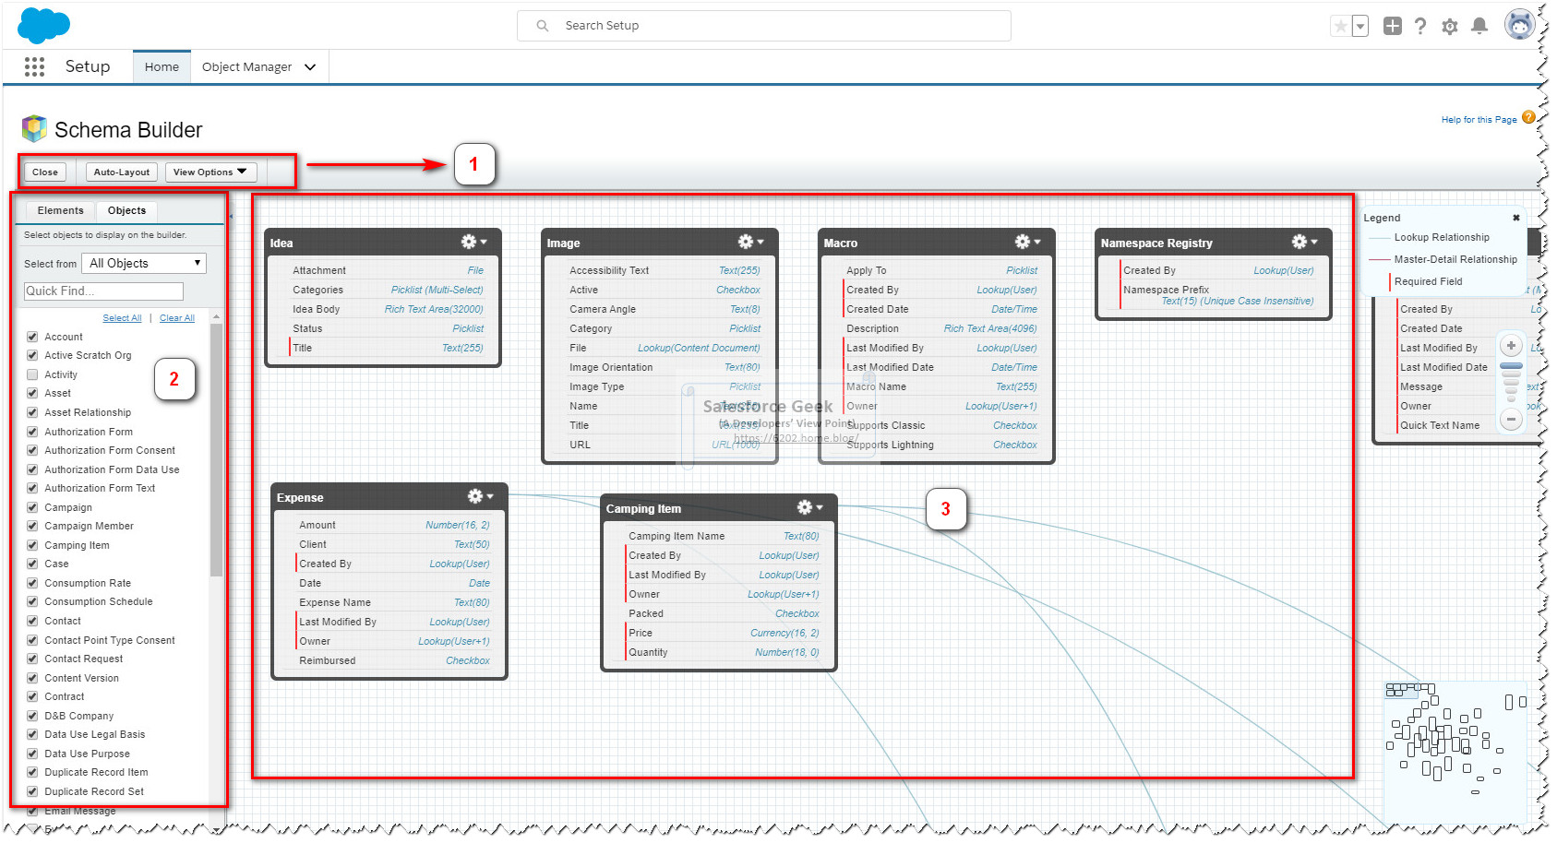
Task: Switch to the Elements tab
Action: tap(59, 210)
